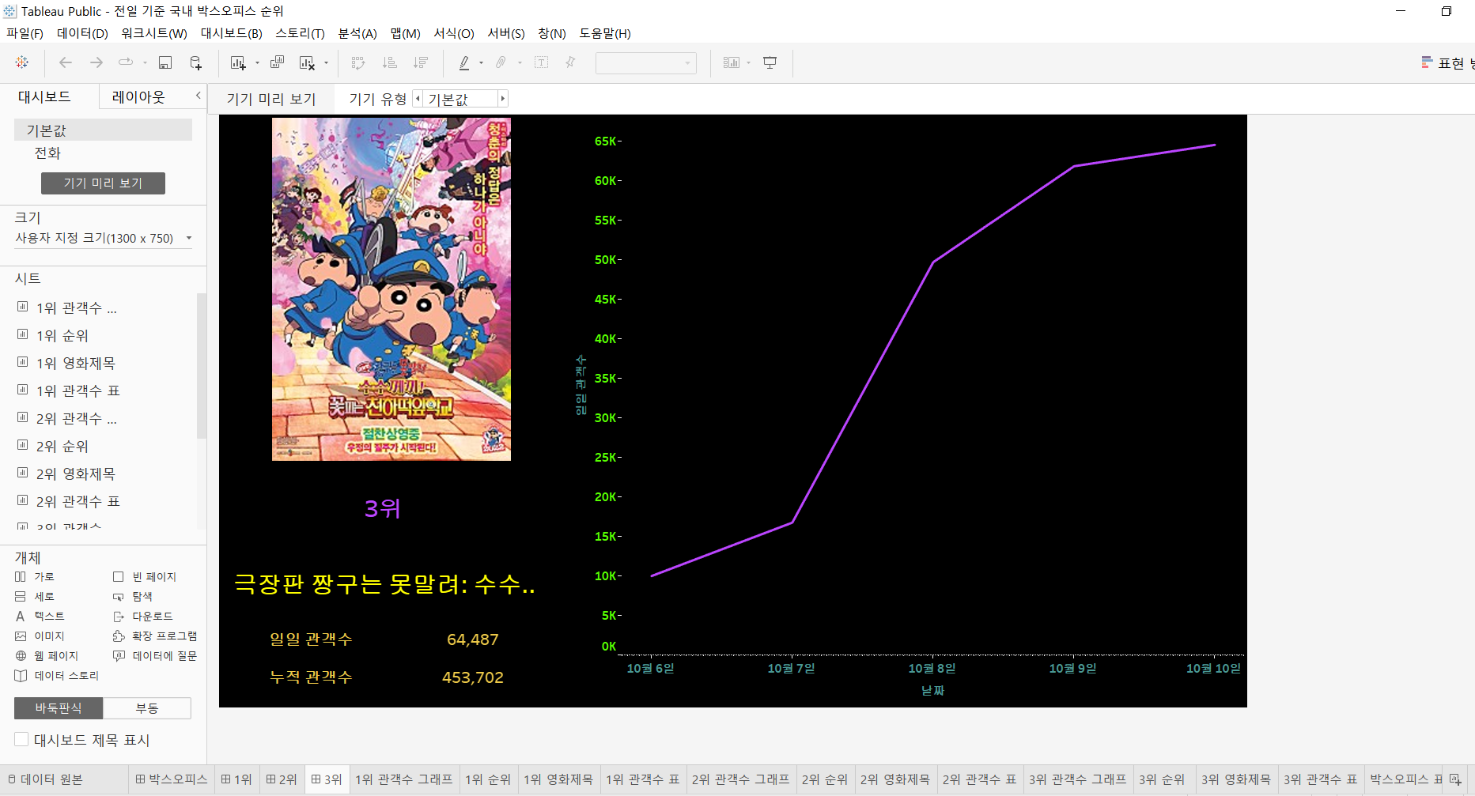Viewport: 1475px width, 796px height.
Task: Click the next device type arrow
Action: (x=502, y=99)
